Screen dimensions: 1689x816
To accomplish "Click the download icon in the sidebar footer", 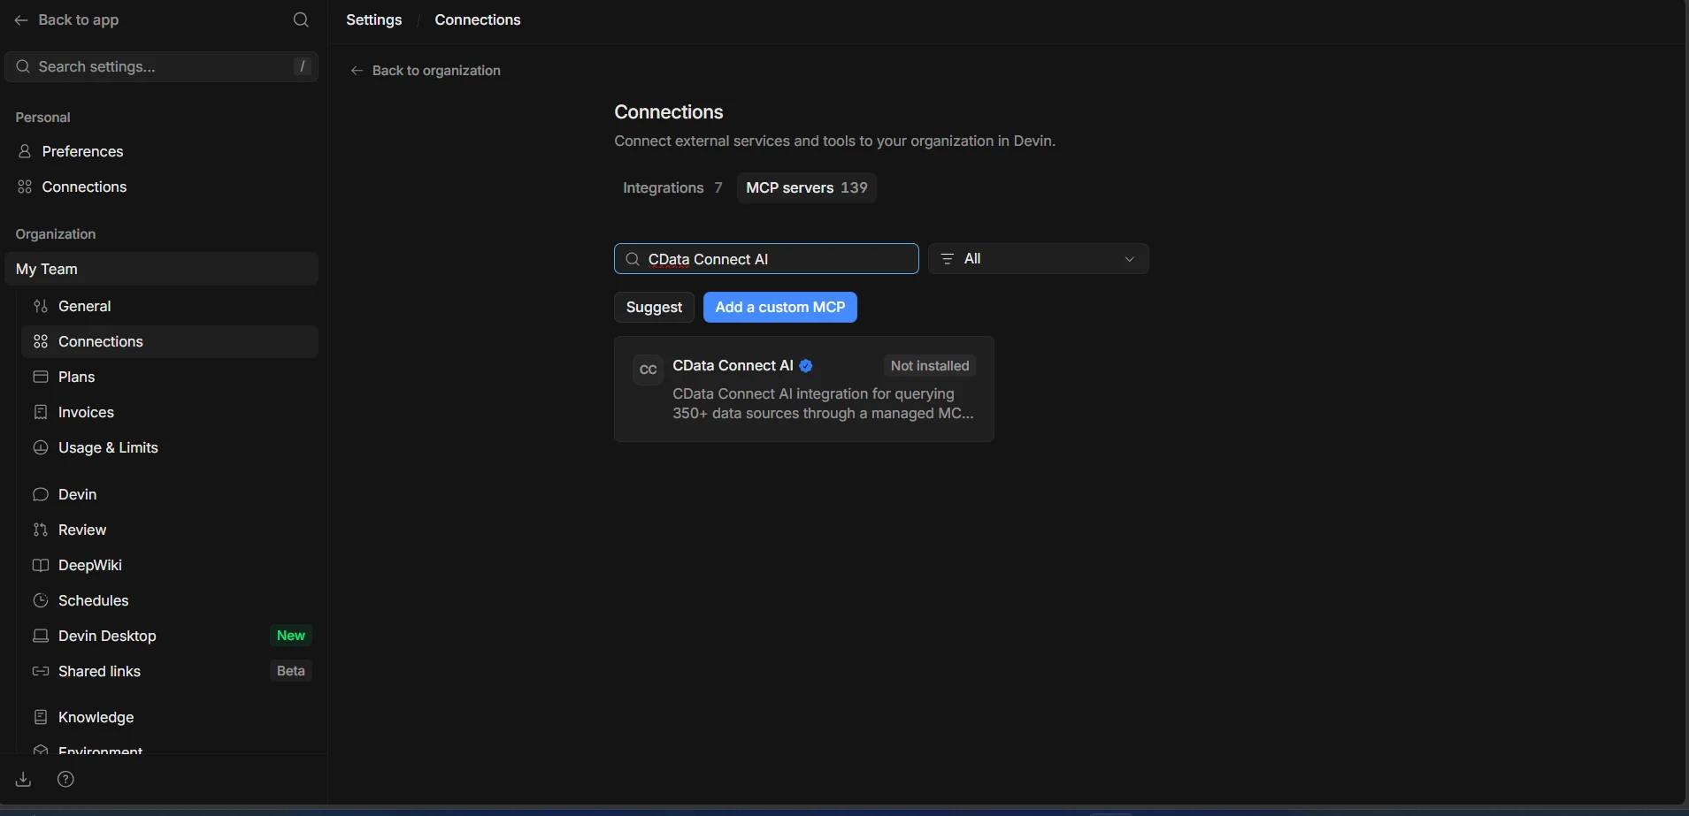I will point(24,779).
